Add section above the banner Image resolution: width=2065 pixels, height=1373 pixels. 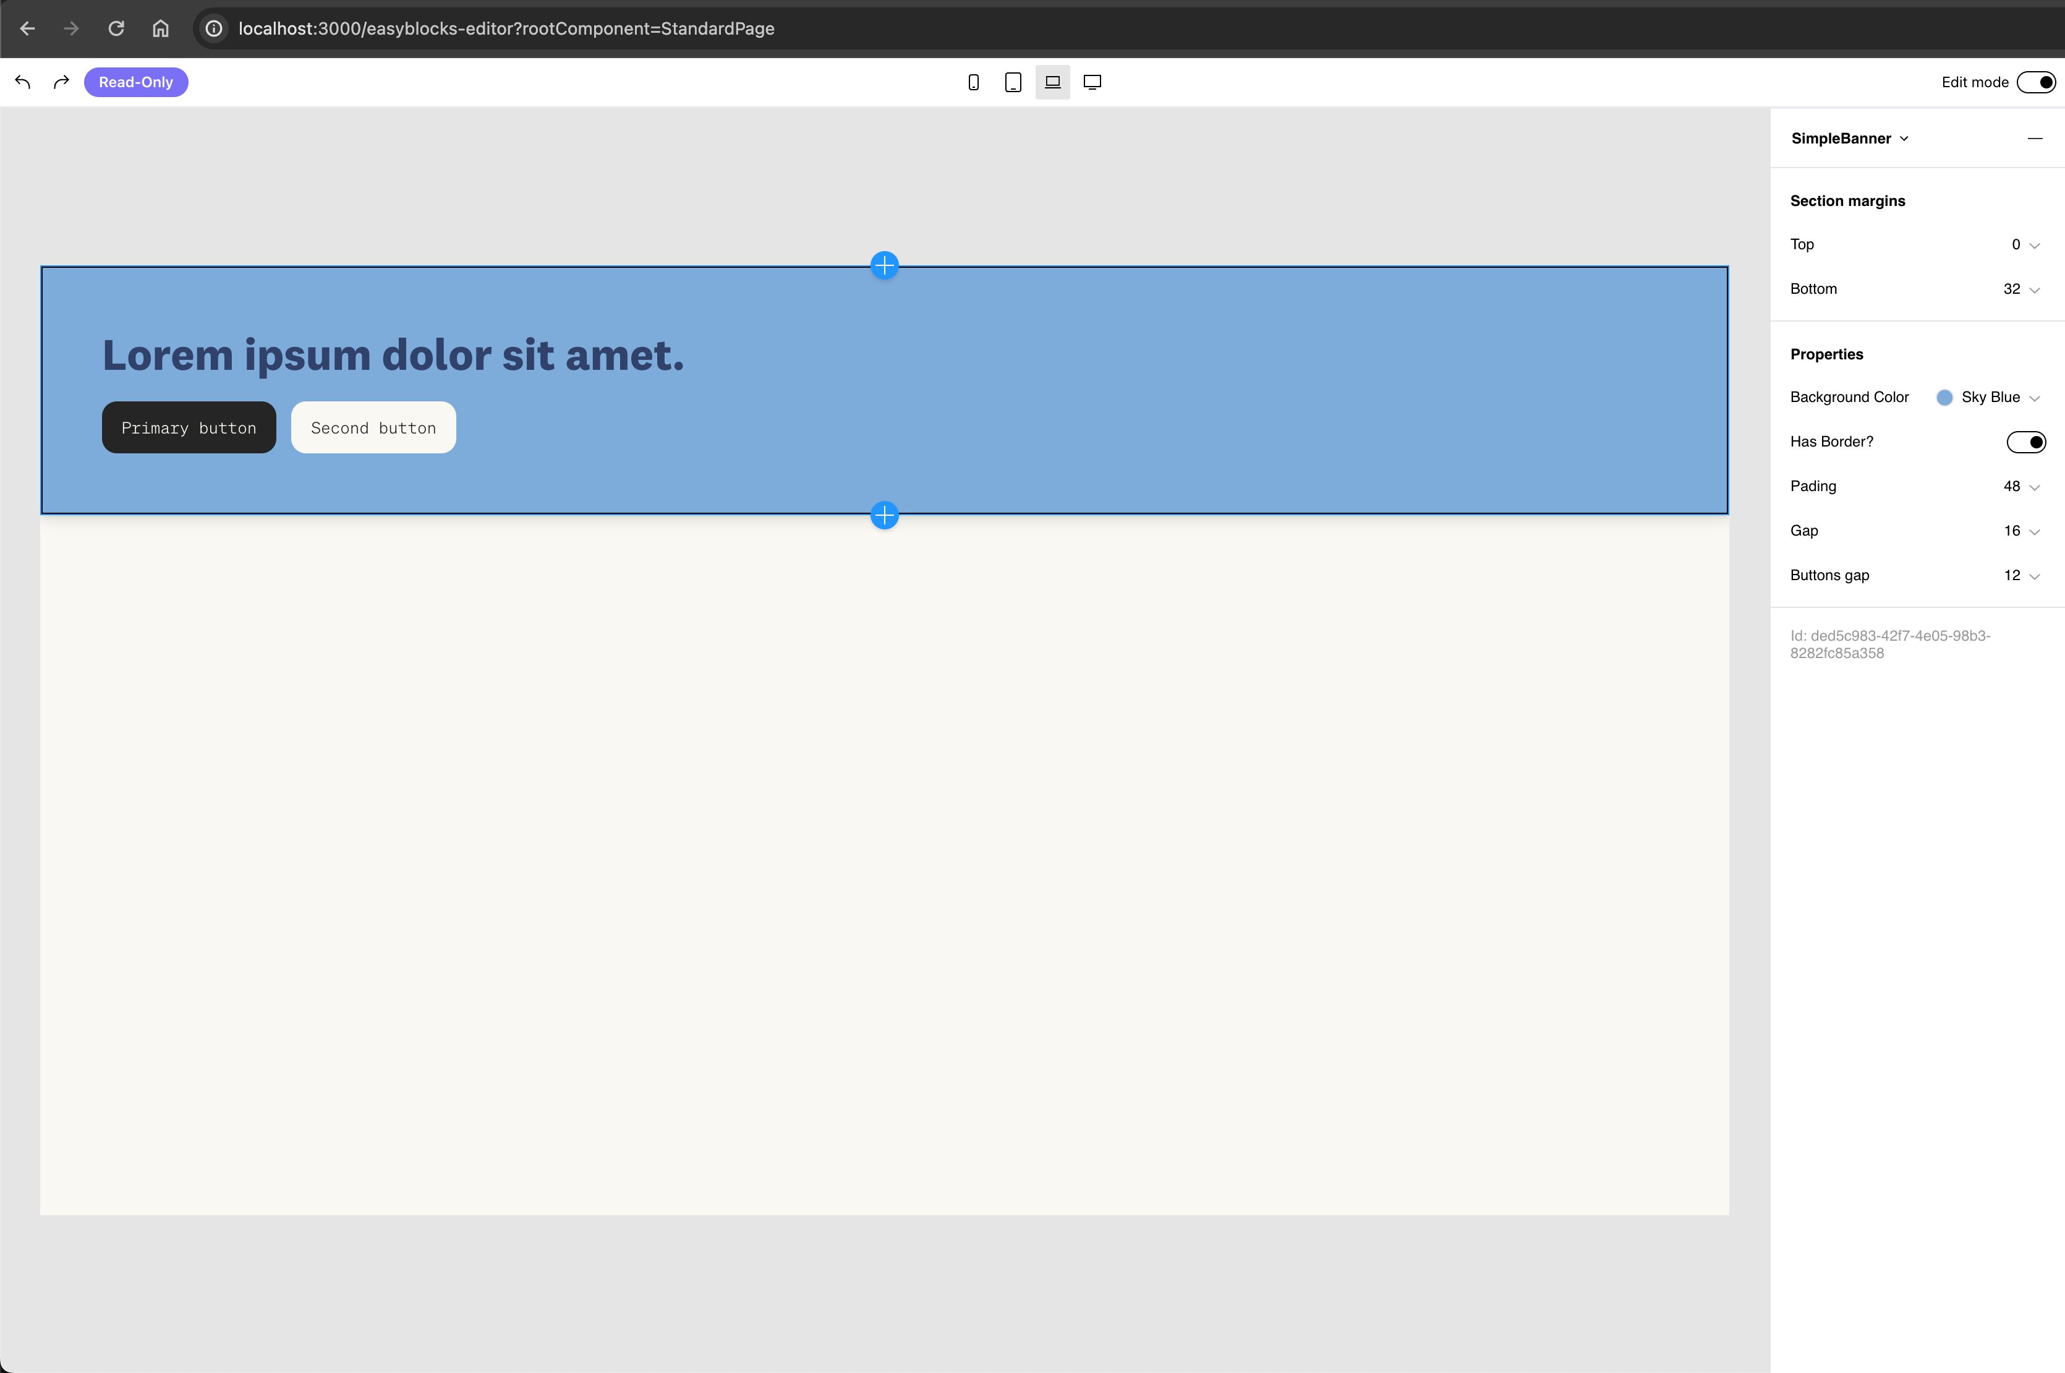(884, 265)
